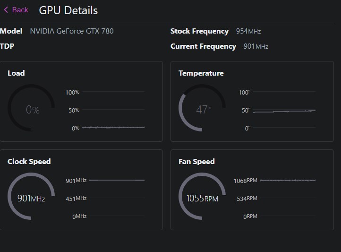Viewport: 341px width, 252px height.
Task: Click the Load panel heading
Action: (16, 73)
